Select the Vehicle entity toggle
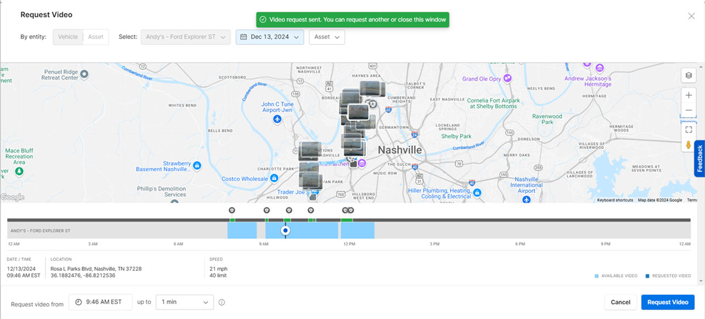This screenshot has width=705, height=319. [68, 37]
